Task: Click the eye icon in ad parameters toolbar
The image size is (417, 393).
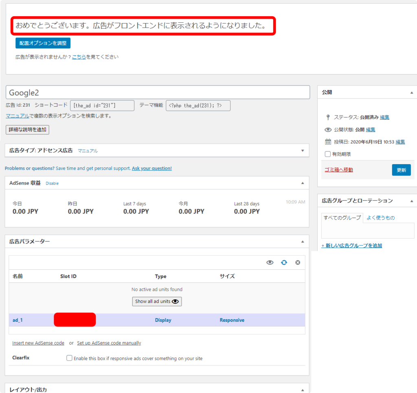Action: (x=270, y=262)
